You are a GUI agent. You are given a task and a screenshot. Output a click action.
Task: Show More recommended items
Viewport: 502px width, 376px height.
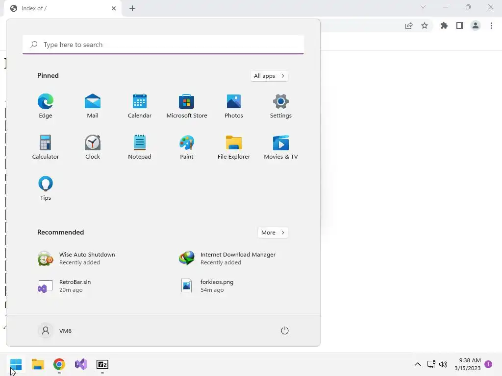coord(273,233)
